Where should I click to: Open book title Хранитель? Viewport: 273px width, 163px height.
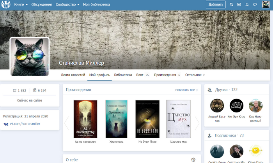[116, 142]
